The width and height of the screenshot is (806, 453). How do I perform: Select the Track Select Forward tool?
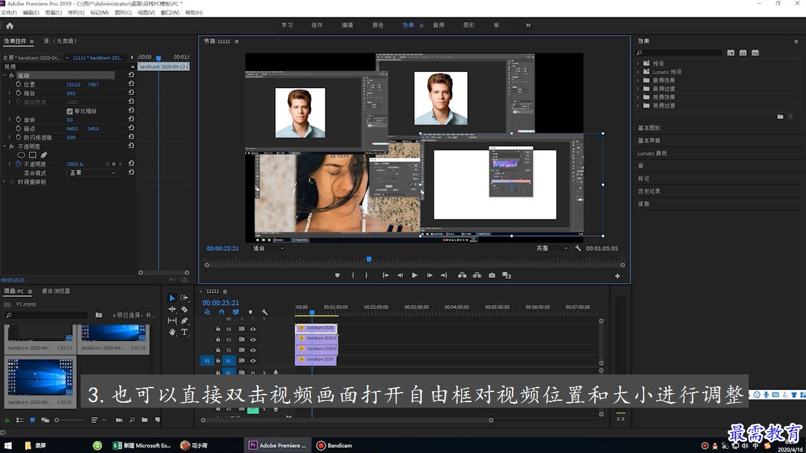184,298
